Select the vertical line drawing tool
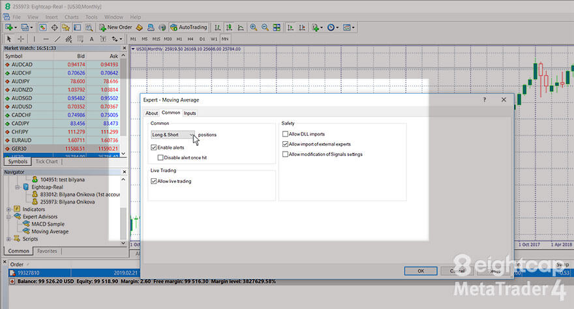The height and width of the screenshot is (309, 574). pyautogui.click(x=34, y=39)
